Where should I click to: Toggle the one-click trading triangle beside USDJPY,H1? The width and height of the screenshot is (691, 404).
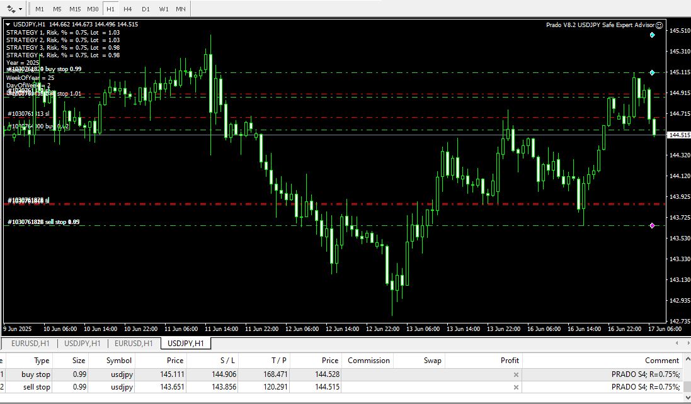[x=8, y=25]
